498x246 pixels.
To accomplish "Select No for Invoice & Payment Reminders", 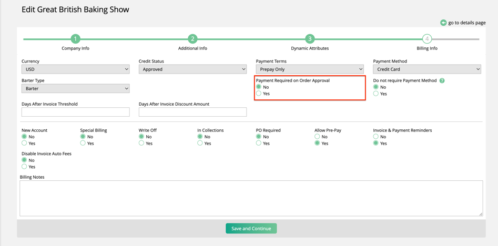I will 376,137.
